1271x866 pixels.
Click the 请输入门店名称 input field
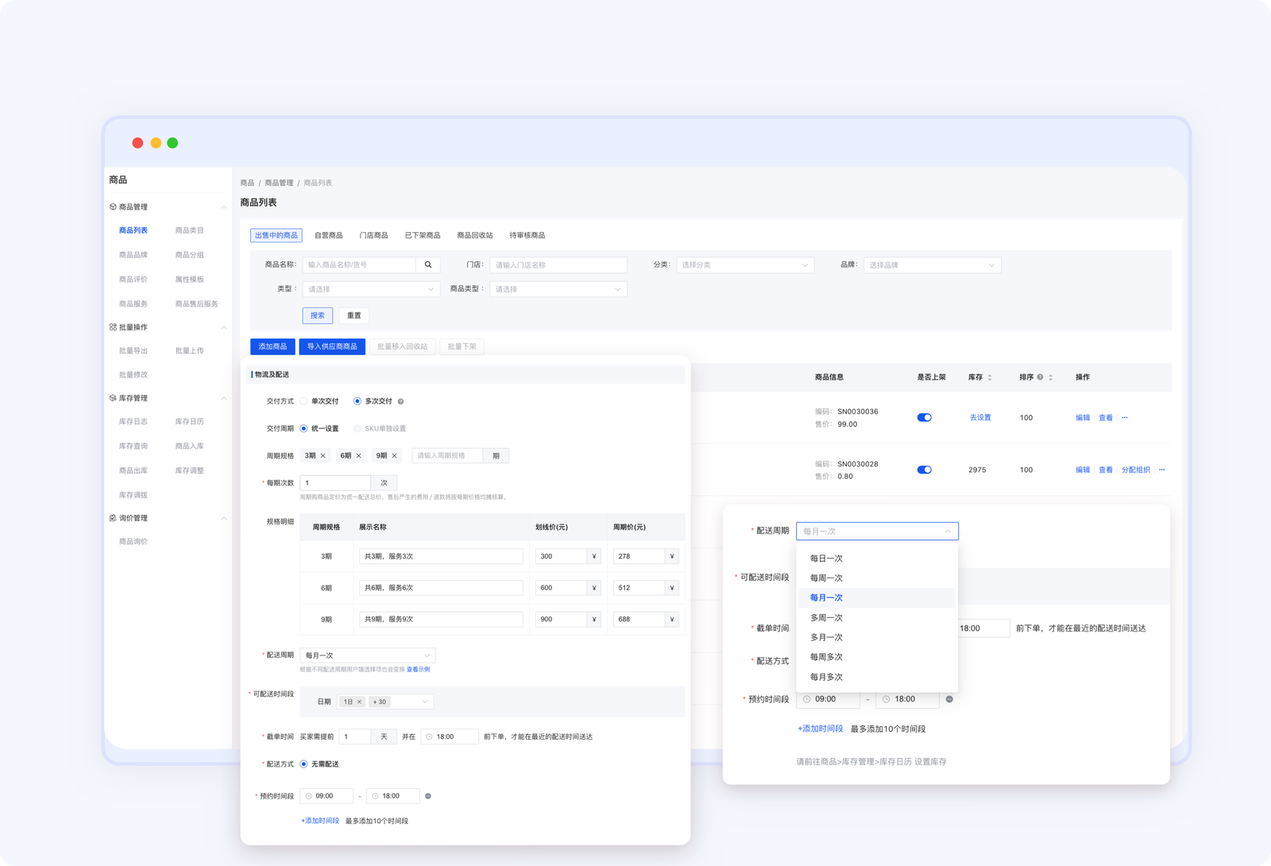coord(558,265)
